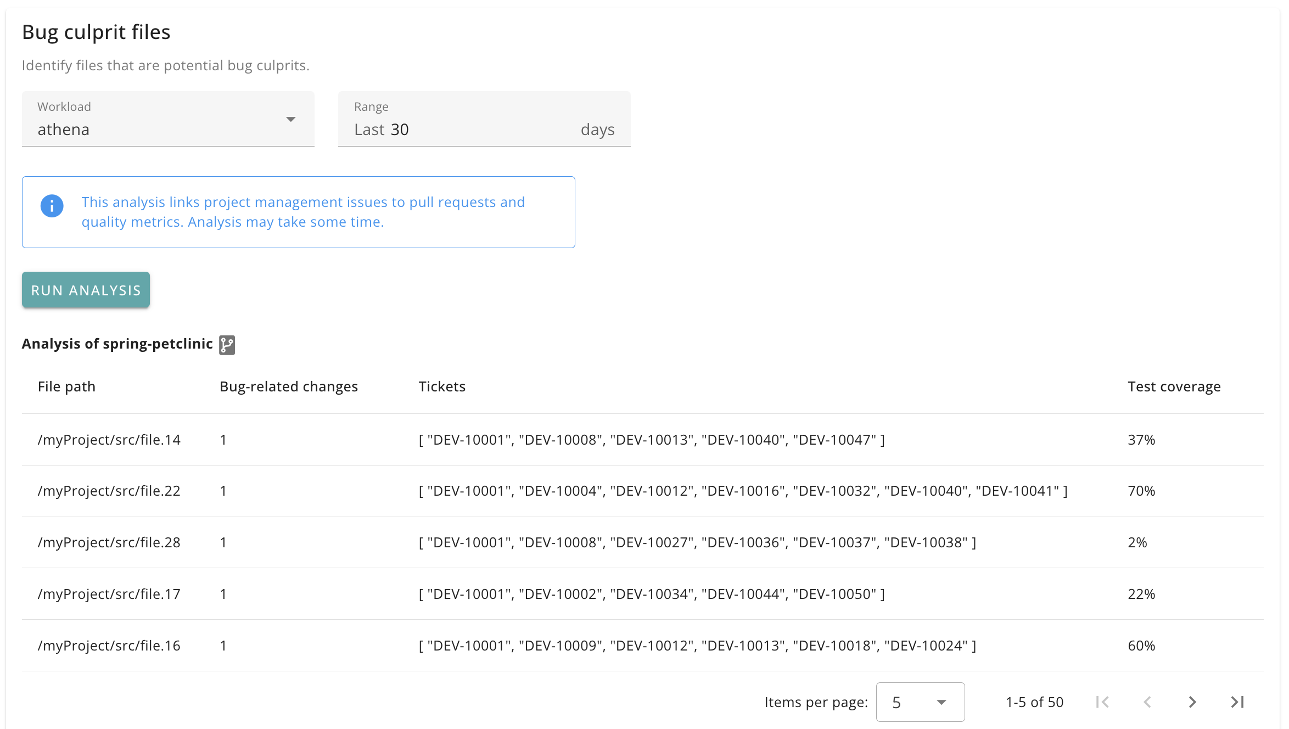
Task: Go to first page of results
Action: [x=1102, y=702]
